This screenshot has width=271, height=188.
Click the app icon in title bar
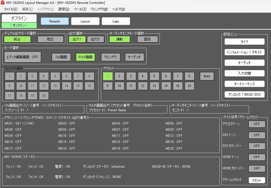(3, 3)
